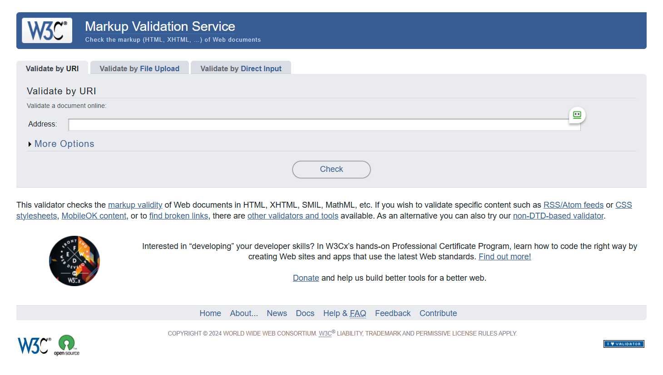Click the Donate link
The width and height of the screenshot is (663, 375).
coord(306,278)
